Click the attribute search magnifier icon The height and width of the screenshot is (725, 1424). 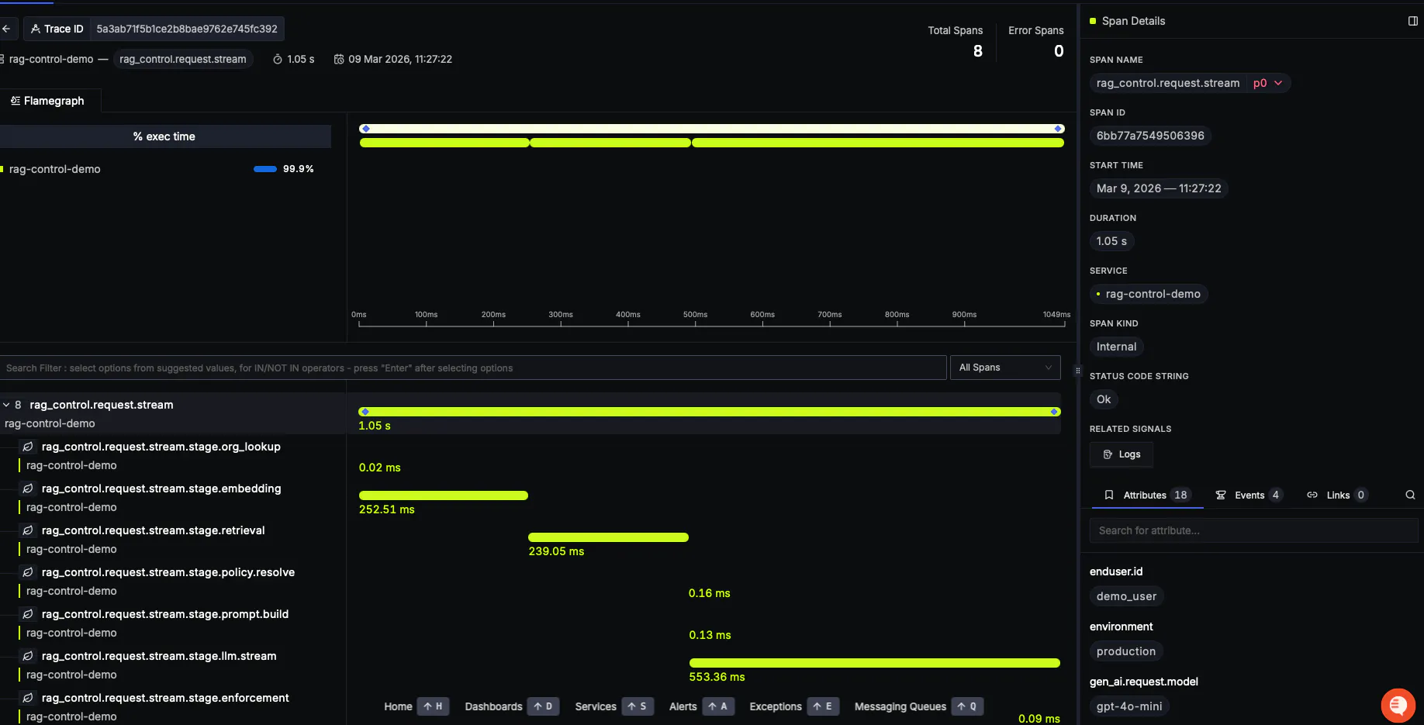tap(1410, 495)
